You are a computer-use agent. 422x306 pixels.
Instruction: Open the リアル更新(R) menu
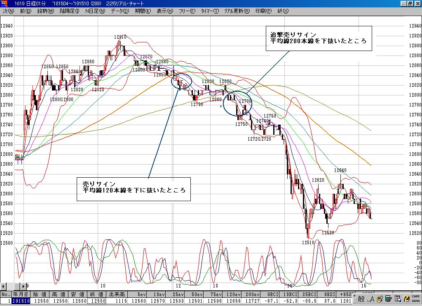coord(237,11)
